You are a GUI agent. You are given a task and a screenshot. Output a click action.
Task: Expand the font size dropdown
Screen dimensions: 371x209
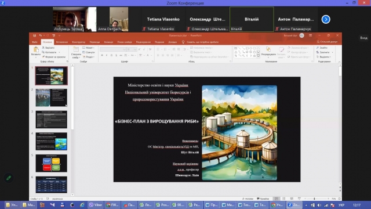point(135,49)
